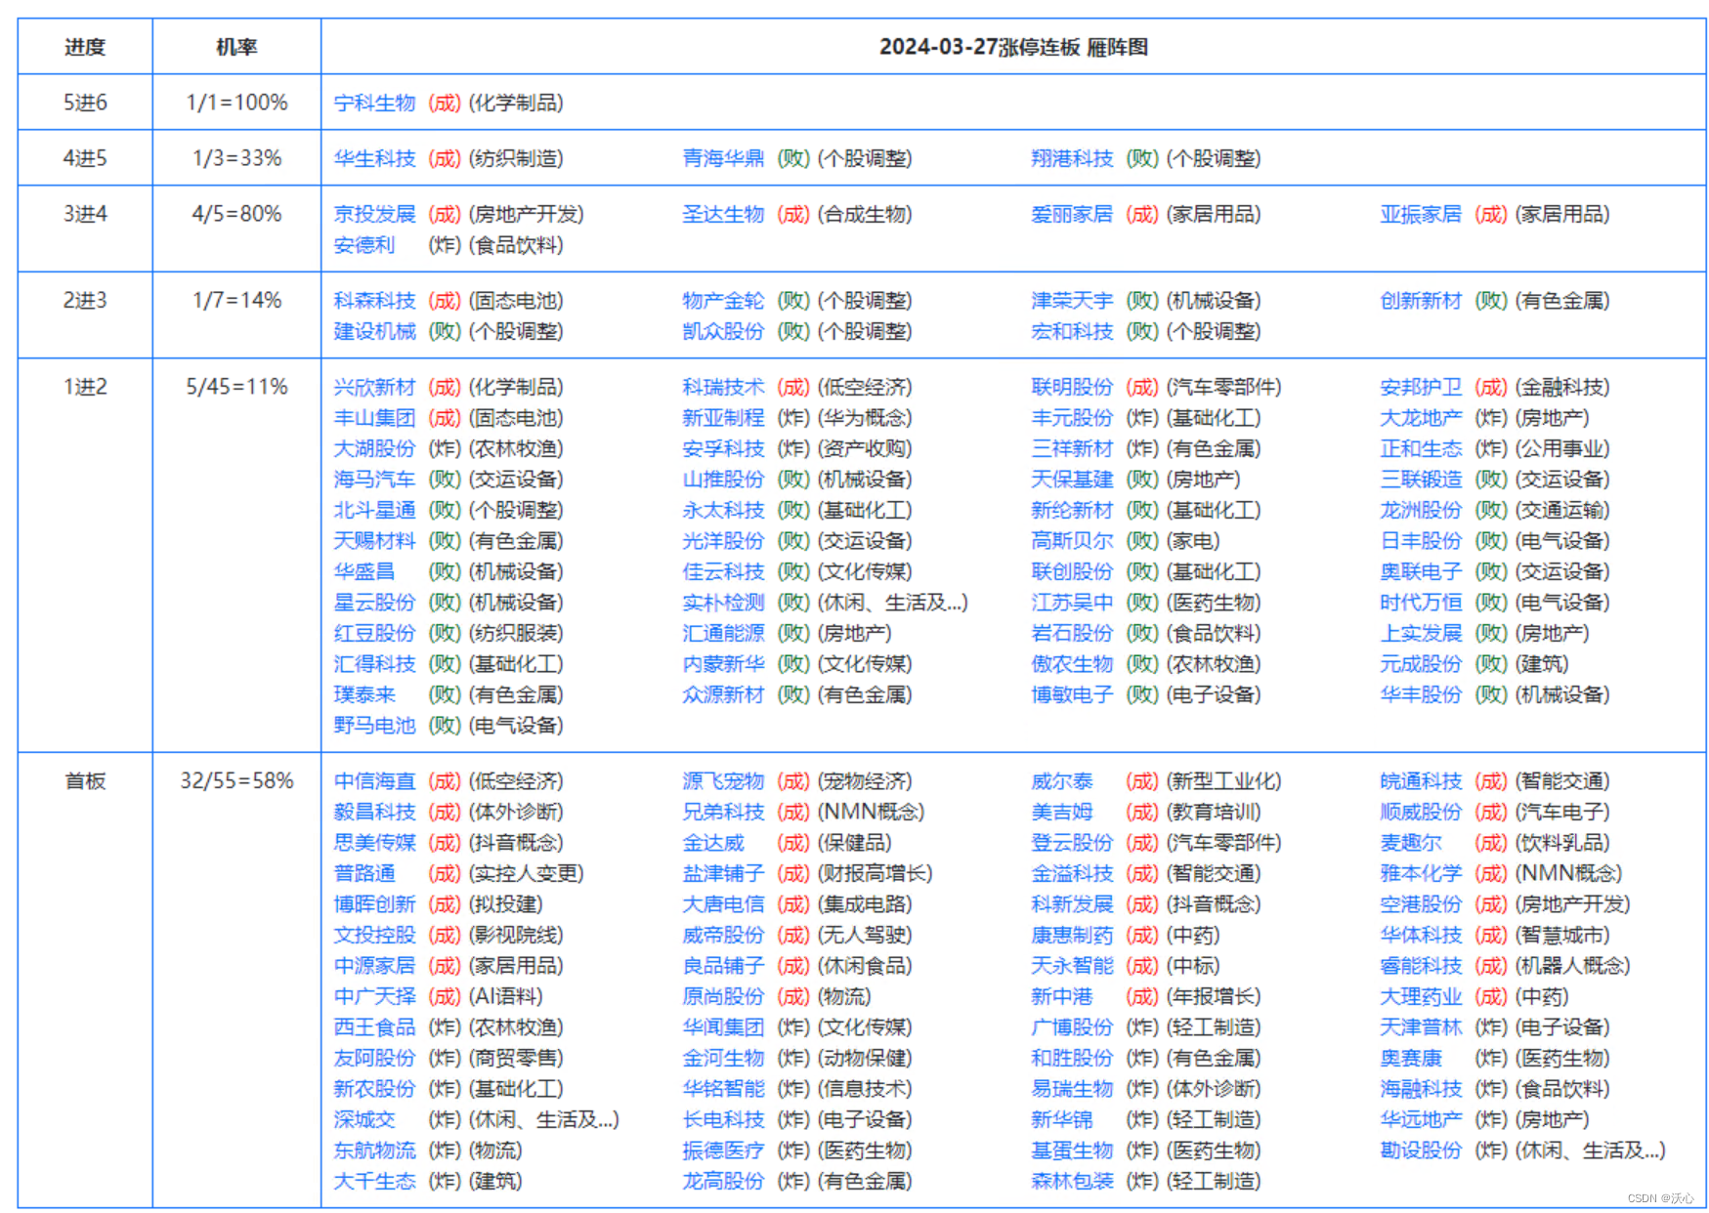The width and height of the screenshot is (1709, 1213).
Task: Open the 海融科技 link
Action: pyautogui.click(x=1421, y=1089)
